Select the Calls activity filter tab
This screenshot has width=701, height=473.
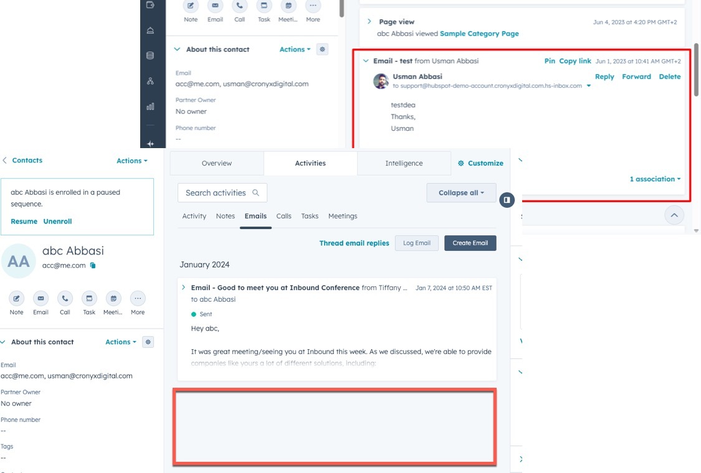(x=284, y=216)
